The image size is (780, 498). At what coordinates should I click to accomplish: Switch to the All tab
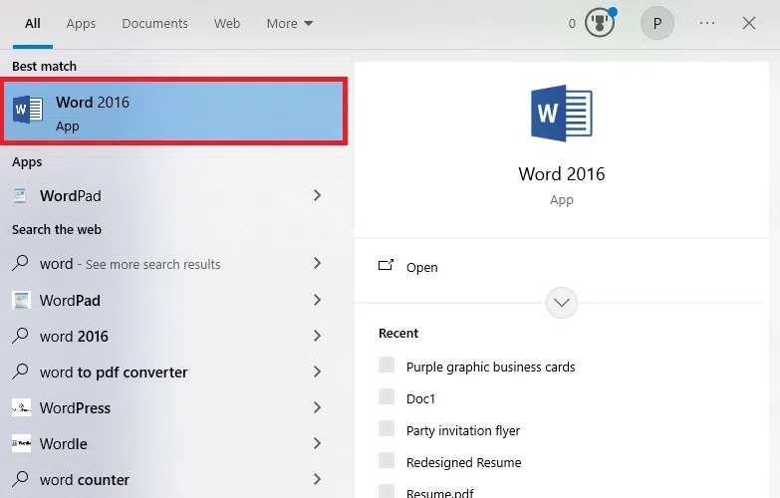tap(33, 23)
